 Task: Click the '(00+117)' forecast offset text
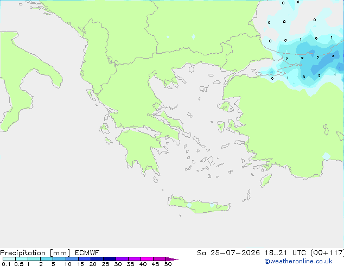pos(327,253)
